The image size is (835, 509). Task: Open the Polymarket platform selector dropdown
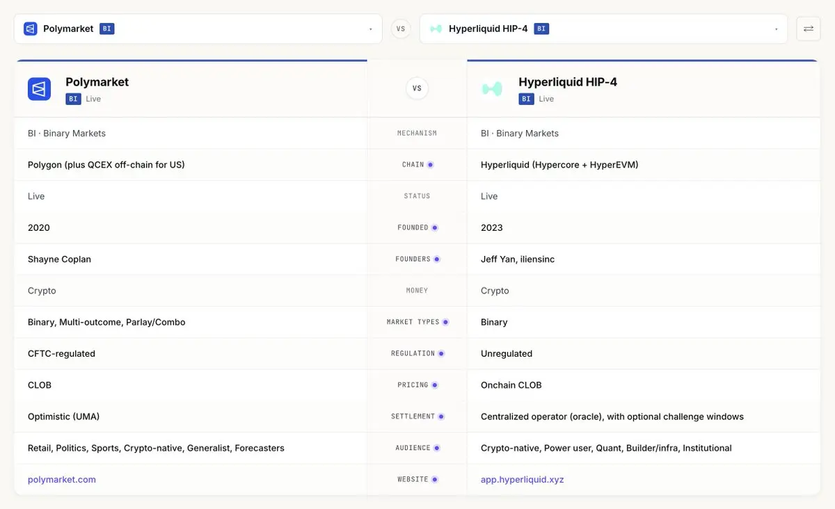(198, 29)
